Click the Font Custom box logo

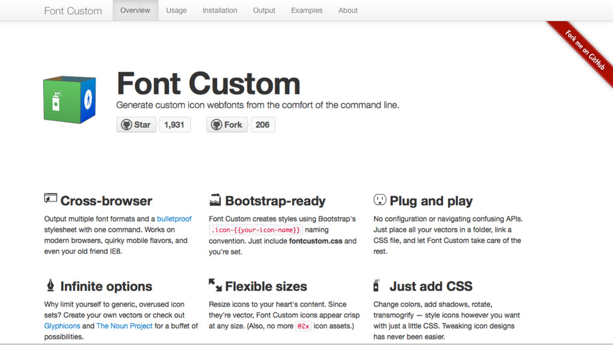point(69,100)
